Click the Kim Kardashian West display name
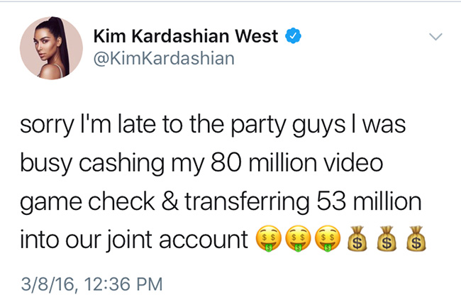 (186, 36)
